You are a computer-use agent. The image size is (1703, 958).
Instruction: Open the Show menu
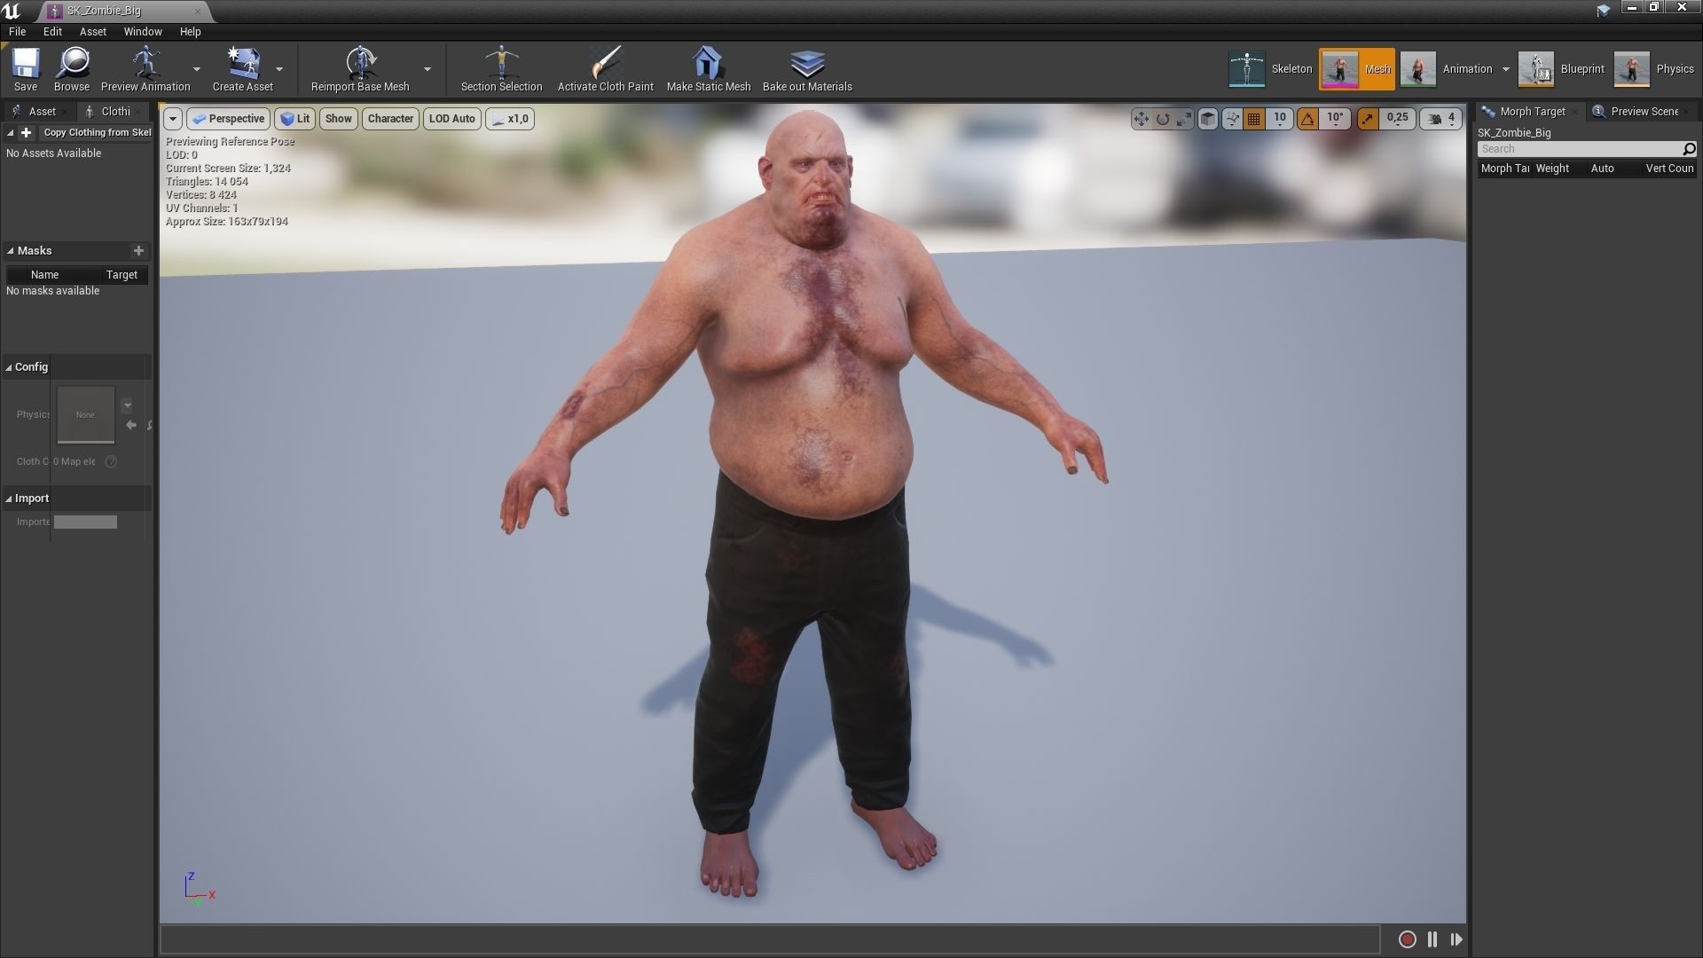coord(338,119)
